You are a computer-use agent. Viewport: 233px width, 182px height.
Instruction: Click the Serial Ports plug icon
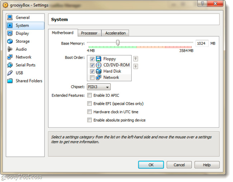click(10, 65)
